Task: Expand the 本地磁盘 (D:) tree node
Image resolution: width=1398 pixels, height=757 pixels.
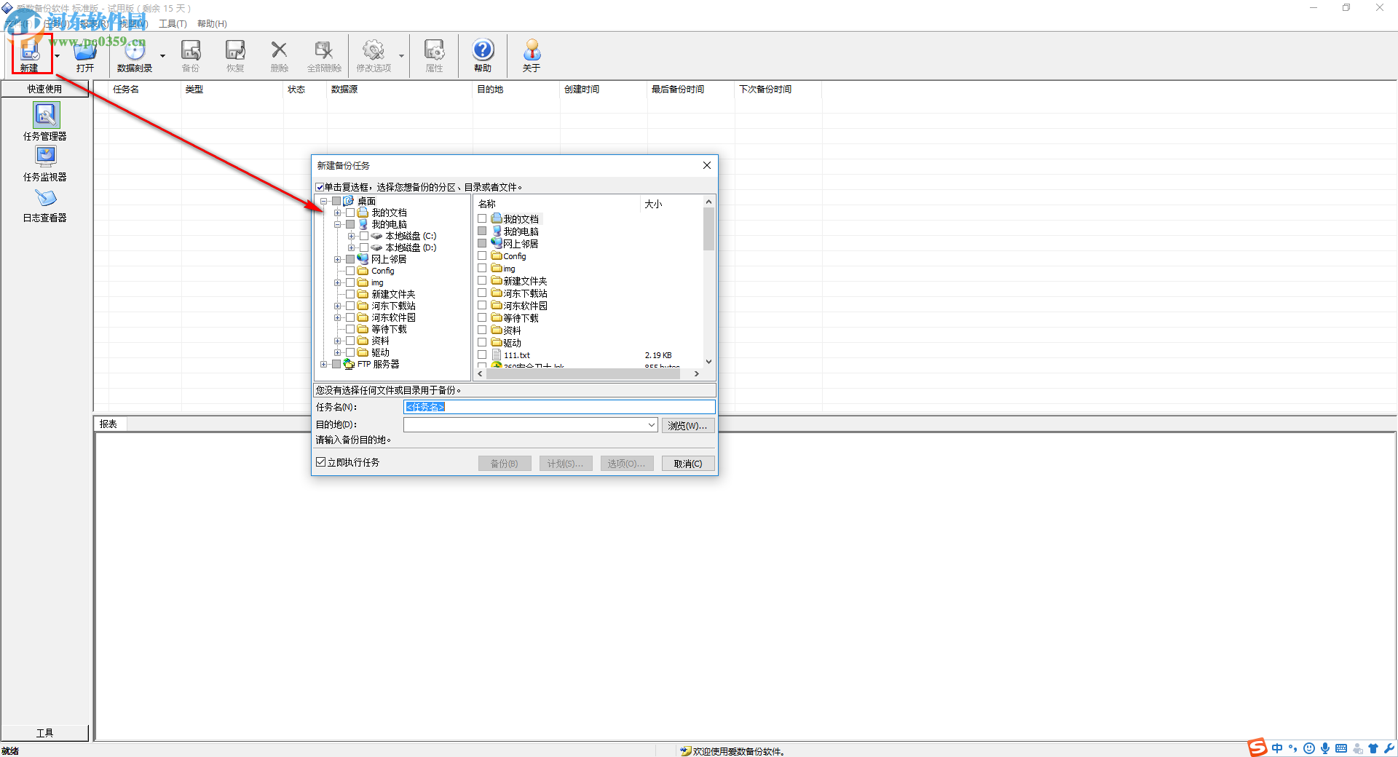Action: [x=351, y=247]
